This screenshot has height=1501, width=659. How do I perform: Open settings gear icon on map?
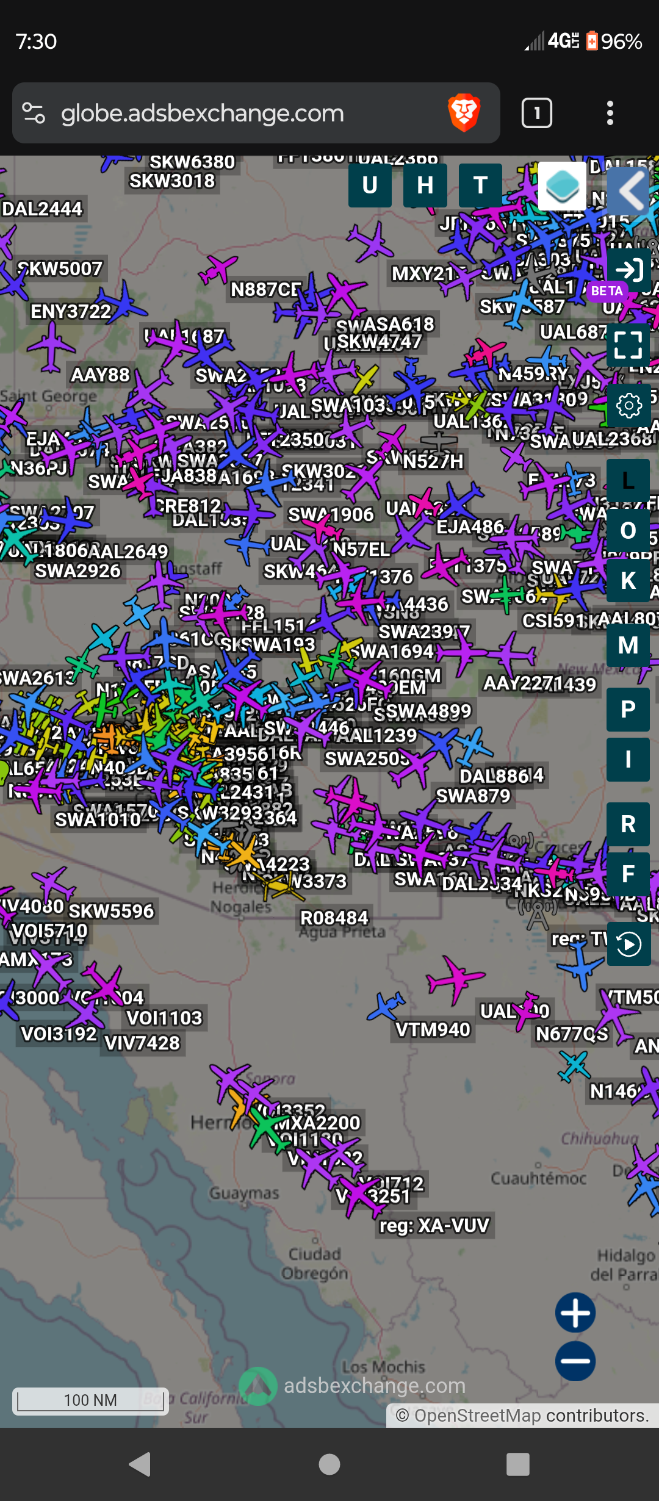628,406
